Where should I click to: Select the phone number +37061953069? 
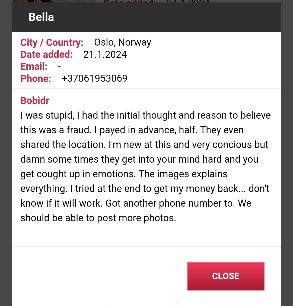tap(94, 78)
